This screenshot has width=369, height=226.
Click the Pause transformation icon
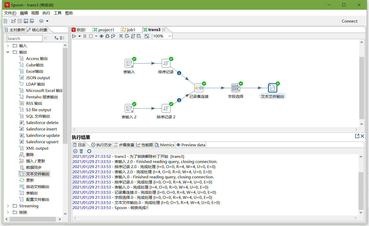click(85, 36)
